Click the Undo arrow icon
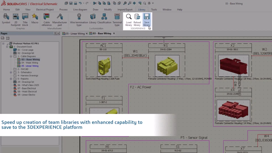 80,3
